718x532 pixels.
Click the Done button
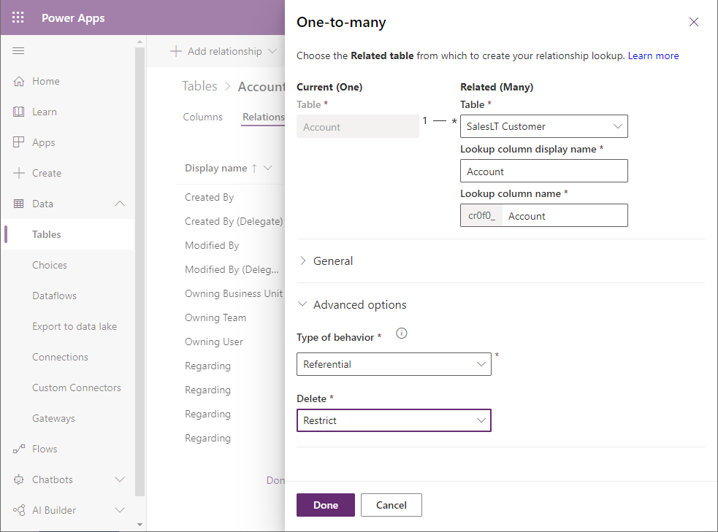(325, 505)
